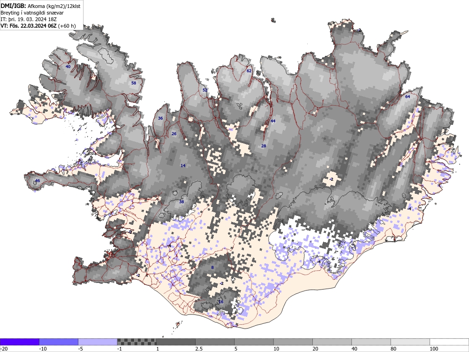Image resolution: width=469 pixels, height=352 pixels.
Task: Click the 'VT: Fös. 22.03.2024 06Z (+60 h)' line
Action: (x=38, y=26)
